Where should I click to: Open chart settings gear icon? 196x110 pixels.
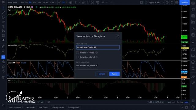pyautogui.click(x=167, y=2)
